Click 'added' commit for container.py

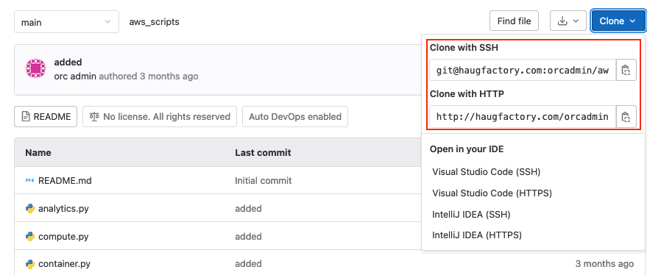point(248,264)
